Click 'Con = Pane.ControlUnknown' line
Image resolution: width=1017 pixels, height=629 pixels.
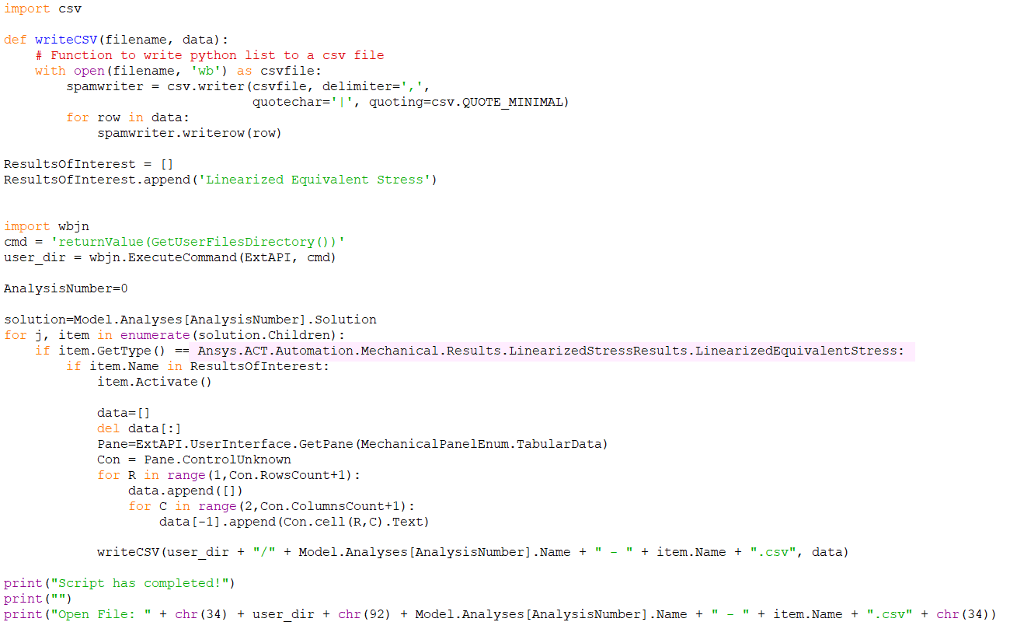[193, 460]
